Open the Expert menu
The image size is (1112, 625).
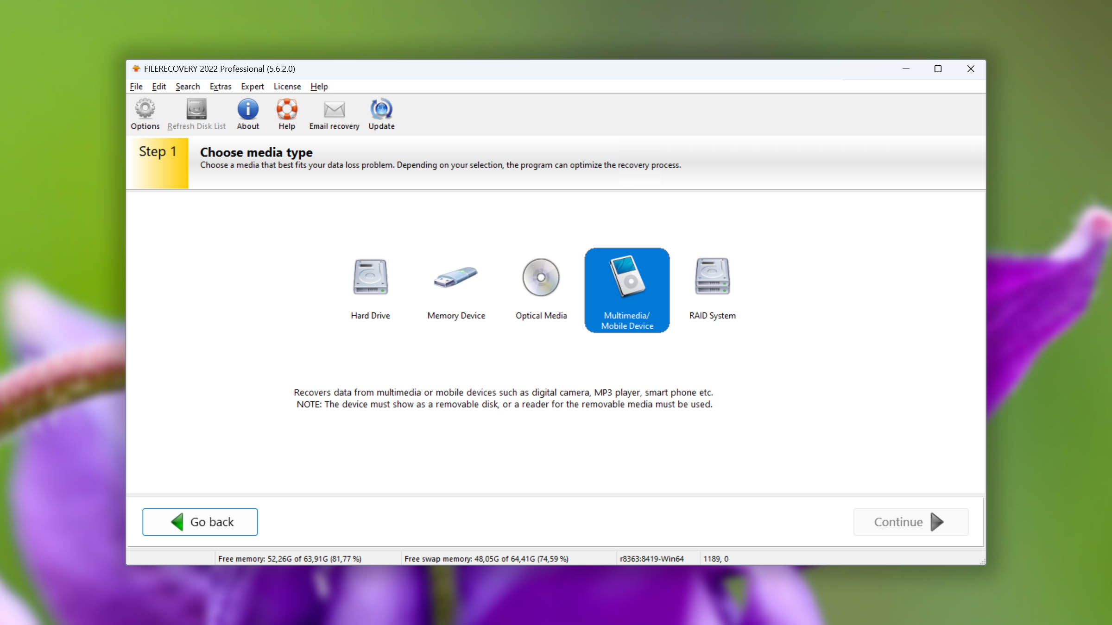(252, 87)
